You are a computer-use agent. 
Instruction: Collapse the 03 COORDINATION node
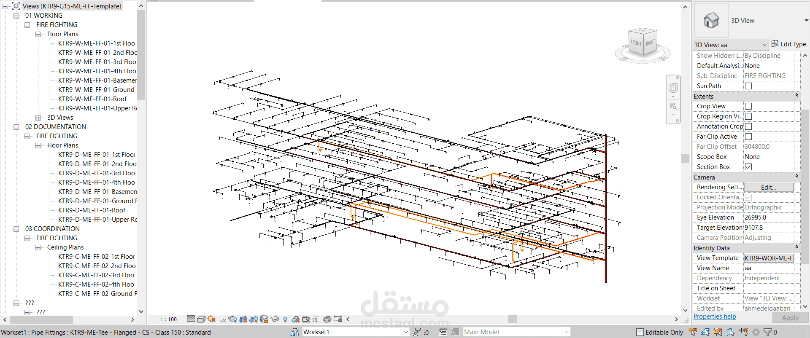[x=16, y=229]
